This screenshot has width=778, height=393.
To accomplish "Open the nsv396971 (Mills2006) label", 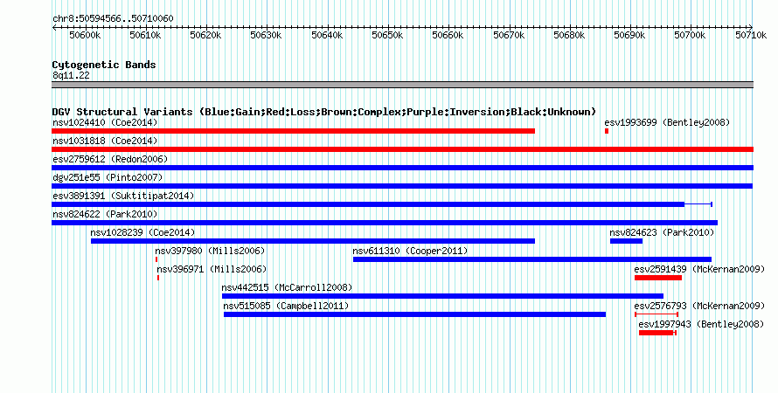I will (212, 269).
